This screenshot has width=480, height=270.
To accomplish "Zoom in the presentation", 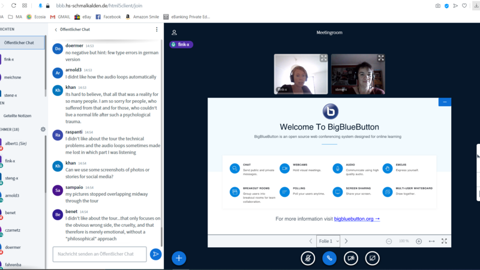I will tap(419, 241).
